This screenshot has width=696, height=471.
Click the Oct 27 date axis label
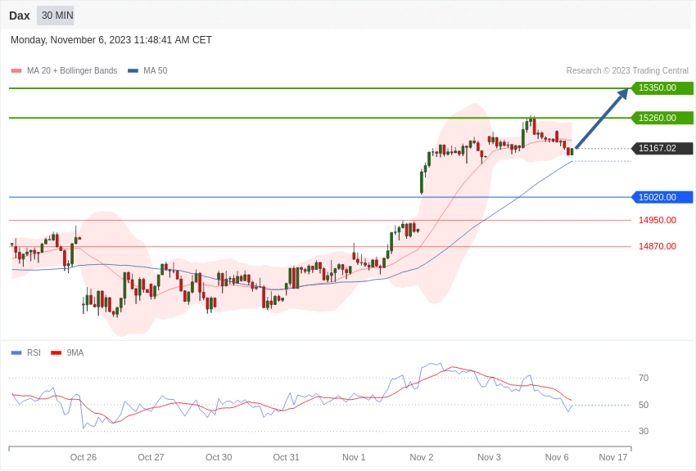(x=151, y=457)
